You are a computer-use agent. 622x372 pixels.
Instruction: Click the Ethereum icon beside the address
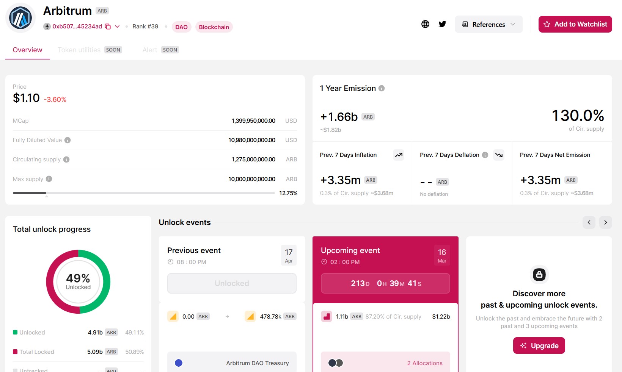(47, 27)
